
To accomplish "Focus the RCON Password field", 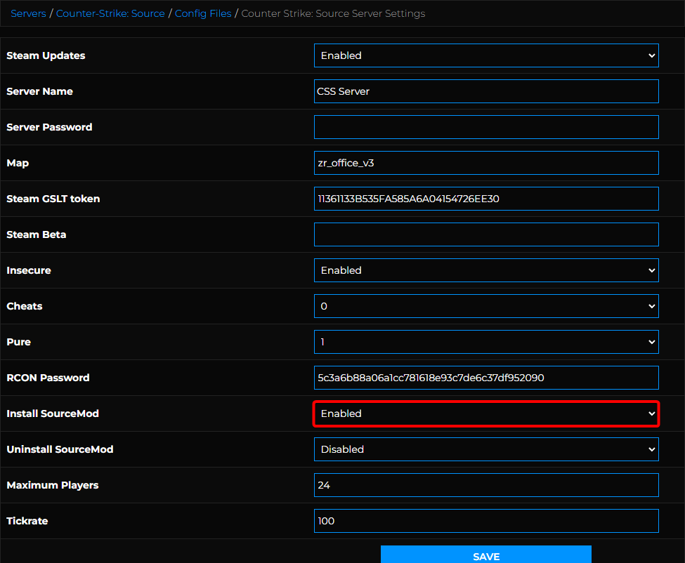I will coord(485,378).
